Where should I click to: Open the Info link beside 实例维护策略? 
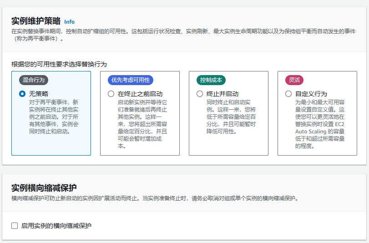[x=70, y=22]
